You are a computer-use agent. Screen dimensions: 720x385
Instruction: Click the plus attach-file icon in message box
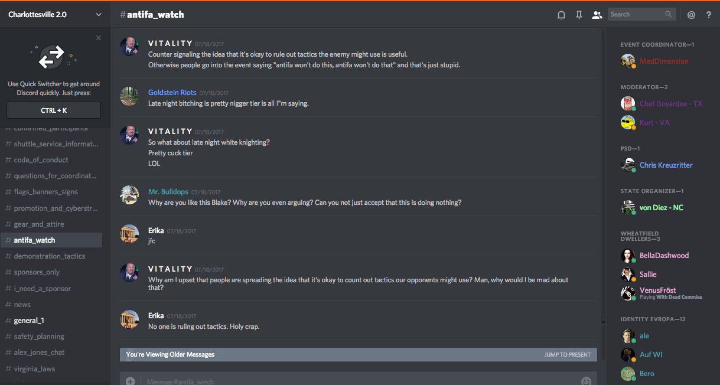pyautogui.click(x=130, y=381)
